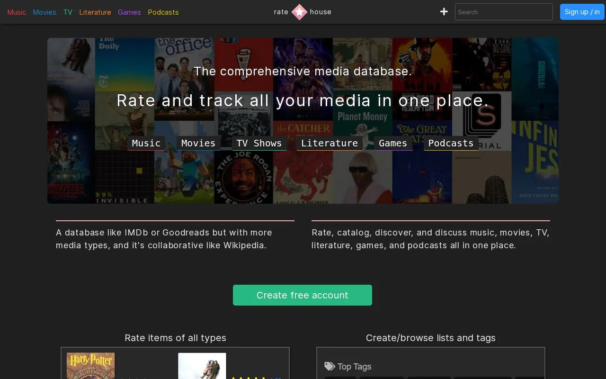
Task: Open Literature in the top navigation
Action: 95,12
